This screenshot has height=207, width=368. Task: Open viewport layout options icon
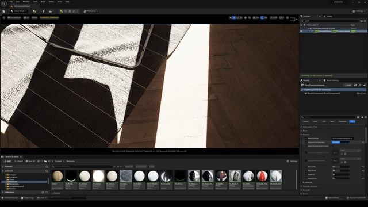tap(293, 19)
